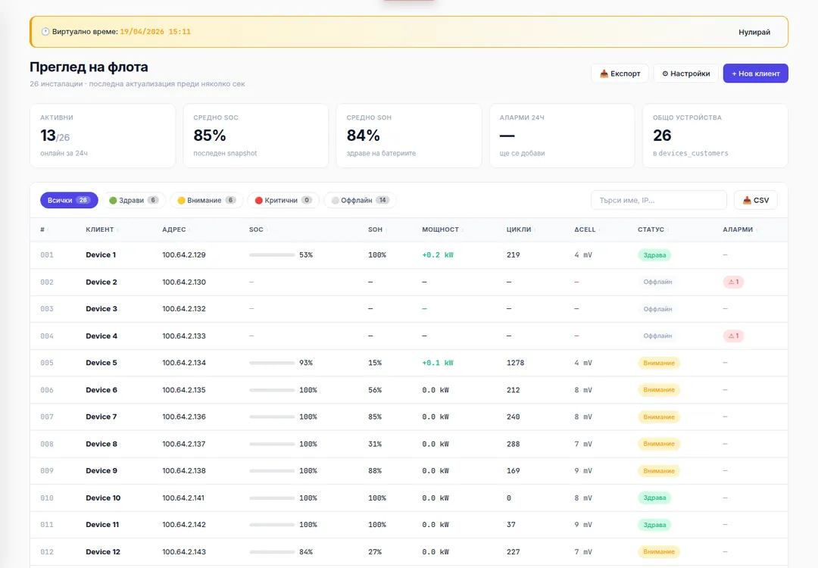Click the SOC progress bar for Device 1
818x568 pixels.
point(272,255)
